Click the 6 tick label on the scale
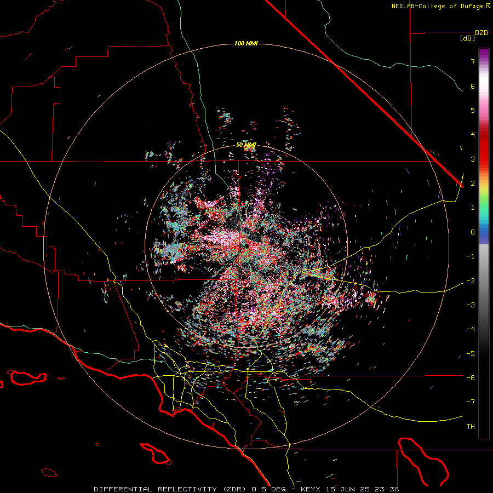Viewport: 493px width, 493px height. point(473,86)
